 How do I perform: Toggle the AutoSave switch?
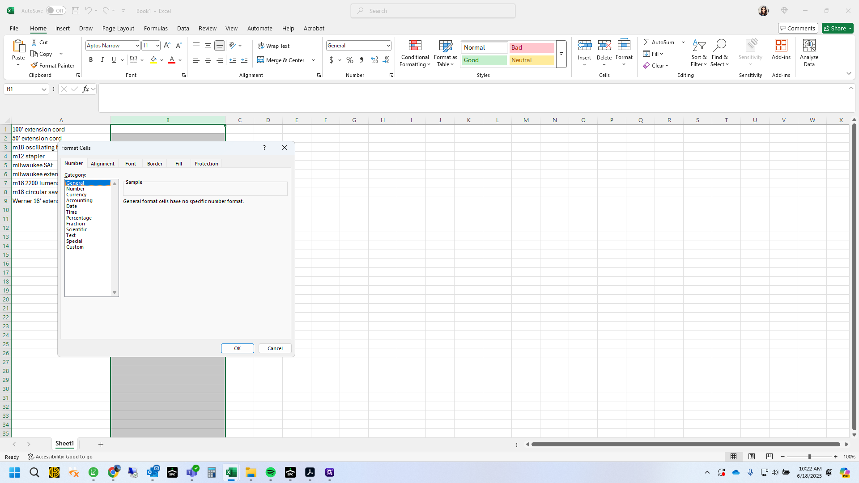coord(56,10)
